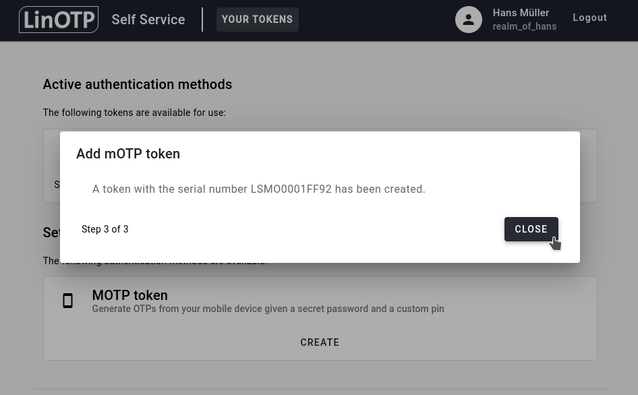Click the MOTP token description text
The image size is (638, 395).
tap(268, 309)
